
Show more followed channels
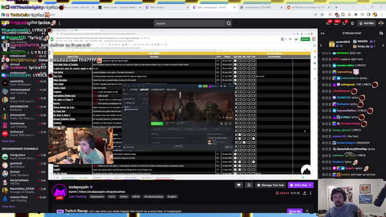point(8,141)
